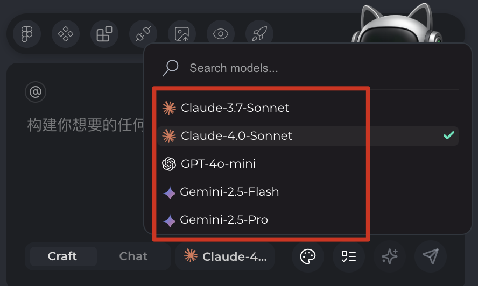
Task: Open the Claude-4... model selector dropdown
Action: pos(225,256)
